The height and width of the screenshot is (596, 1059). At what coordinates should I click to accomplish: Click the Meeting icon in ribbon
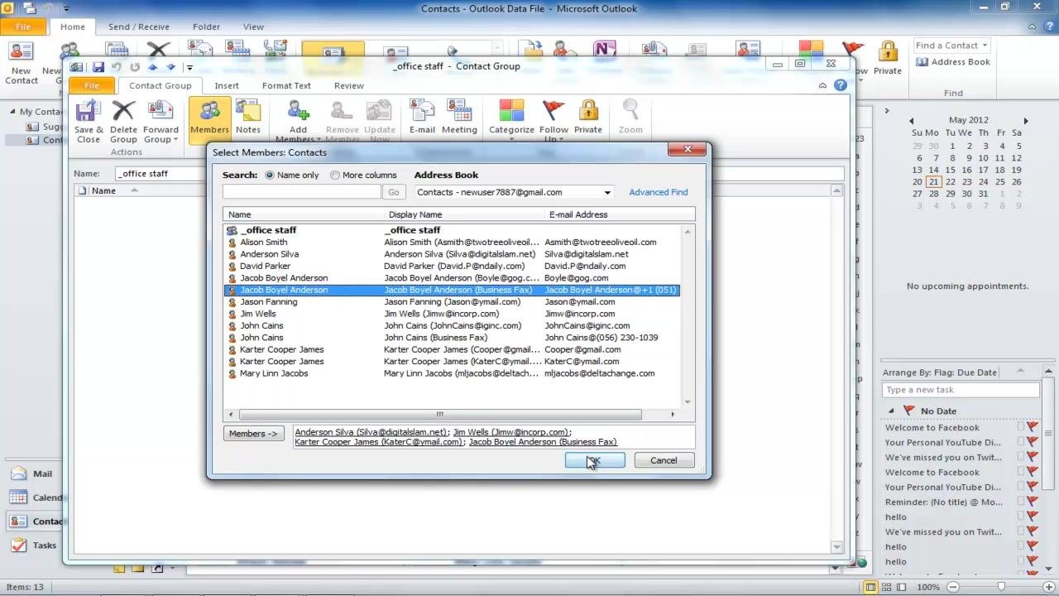tap(459, 118)
